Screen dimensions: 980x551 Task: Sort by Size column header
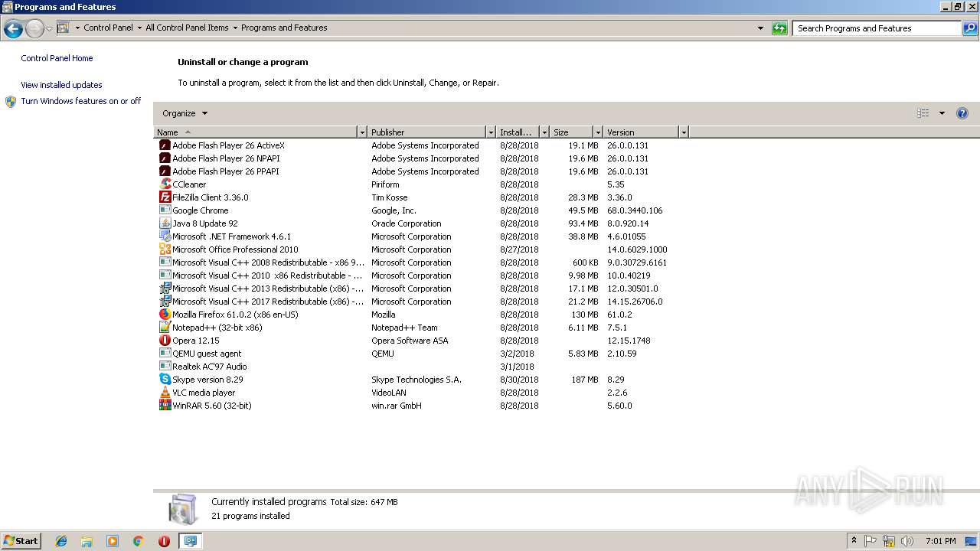tap(572, 132)
